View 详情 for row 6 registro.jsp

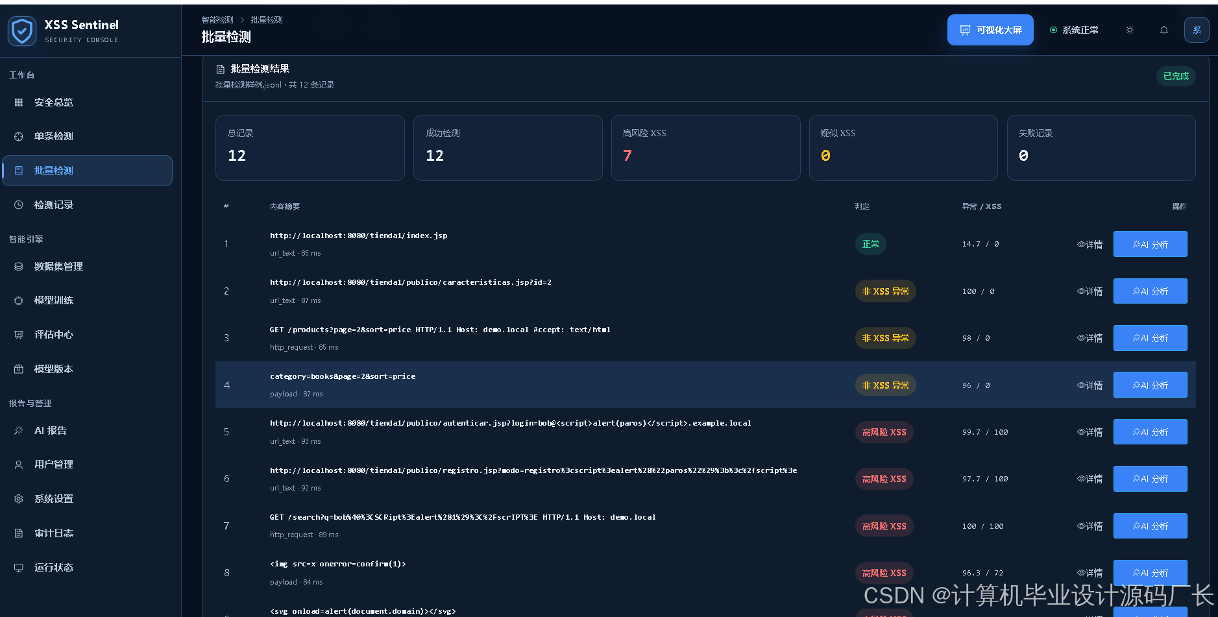[1090, 479]
